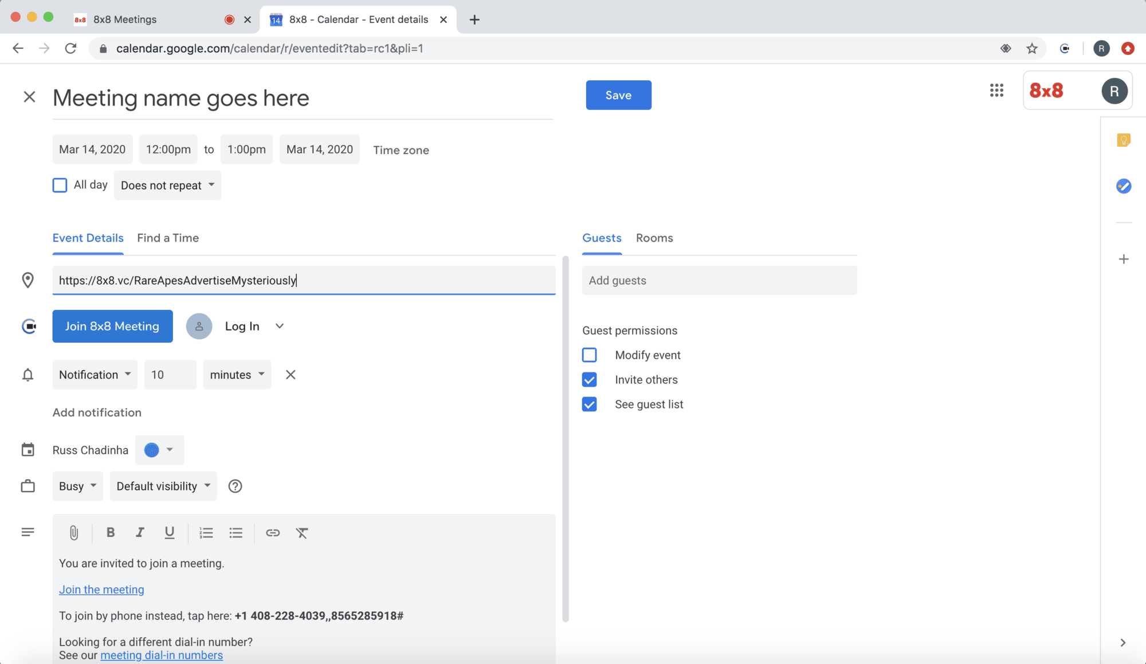Enable the Modify event guest permission
This screenshot has height=664, width=1146.
(x=589, y=355)
